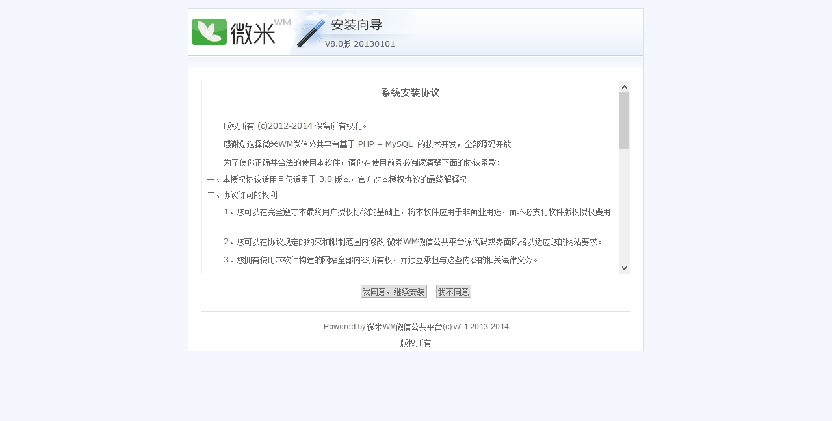This screenshot has height=421, width=832.
Task: Click the lower scrollbar track below the thumb
Action: 625,205
